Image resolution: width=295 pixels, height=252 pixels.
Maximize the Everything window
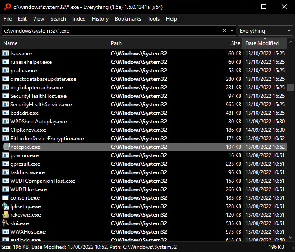[264, 7]
